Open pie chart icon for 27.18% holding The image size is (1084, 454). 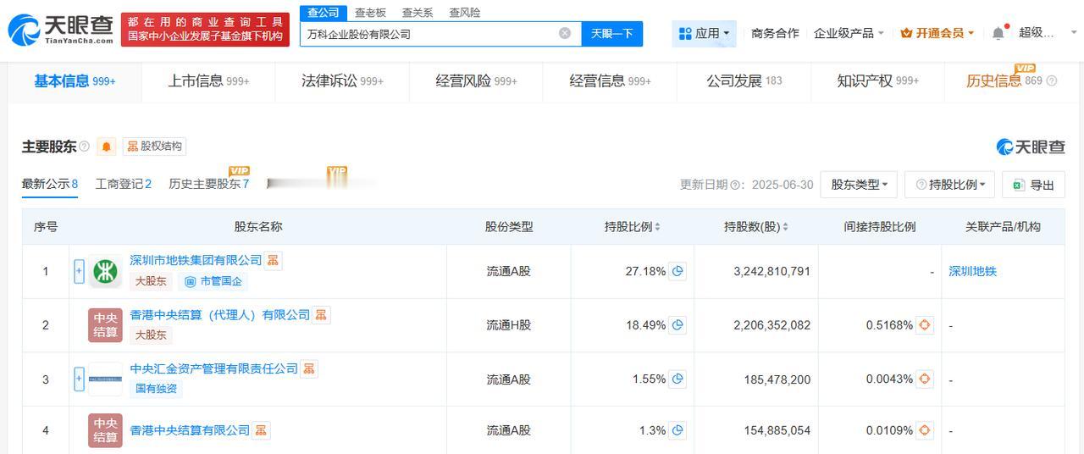pos(677,271)
